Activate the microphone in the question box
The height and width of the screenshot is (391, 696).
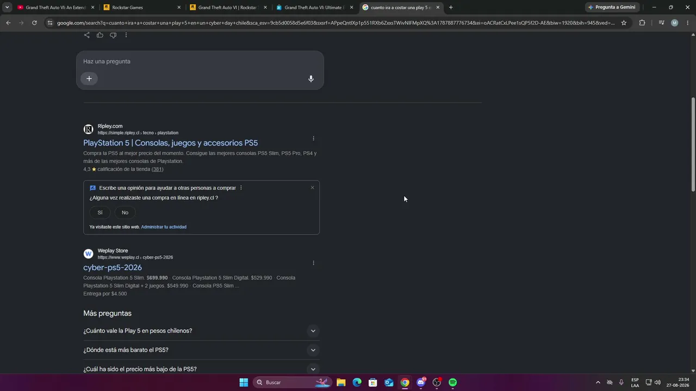(x=311, y=79)
